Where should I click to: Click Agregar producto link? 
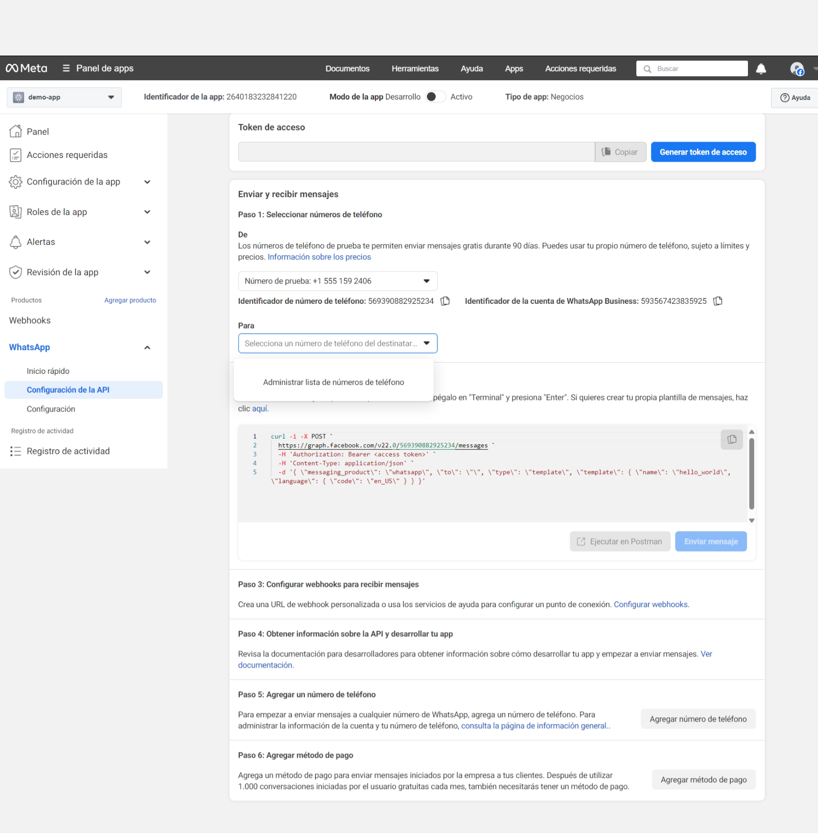tap(130, 300)
